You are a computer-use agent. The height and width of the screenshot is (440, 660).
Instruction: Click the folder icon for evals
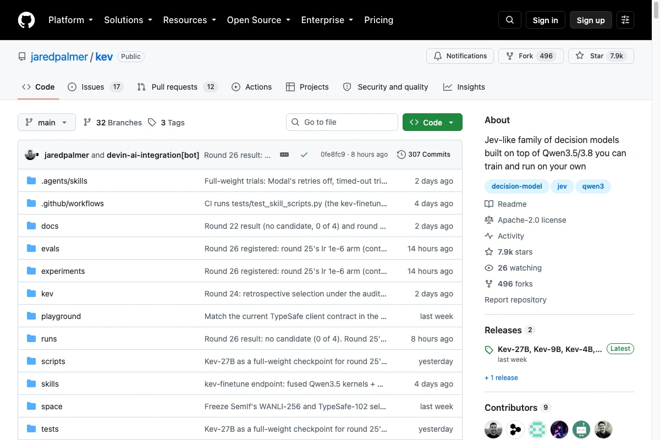coord(31,249)
